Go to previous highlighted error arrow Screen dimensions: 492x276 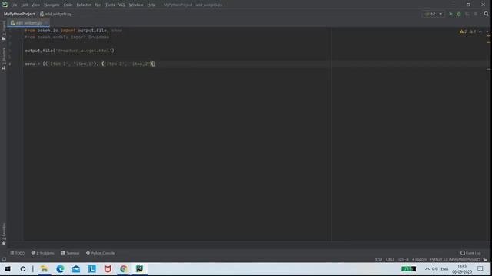(480, 31)
